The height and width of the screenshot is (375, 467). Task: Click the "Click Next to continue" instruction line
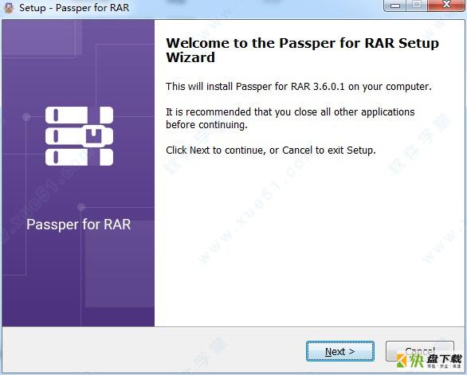click(271, 150)
